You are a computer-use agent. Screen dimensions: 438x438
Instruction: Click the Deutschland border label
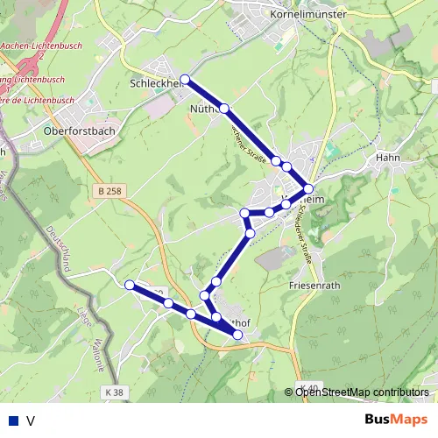(59, 249)
